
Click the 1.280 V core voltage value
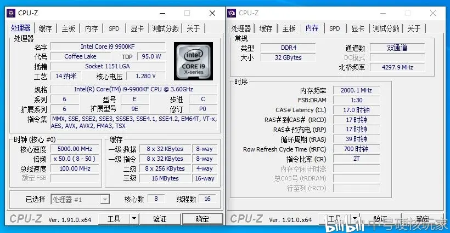[145, 76]
